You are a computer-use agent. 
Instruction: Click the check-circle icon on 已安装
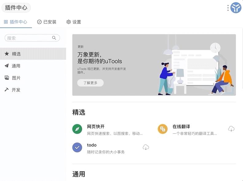coord(39,22)
